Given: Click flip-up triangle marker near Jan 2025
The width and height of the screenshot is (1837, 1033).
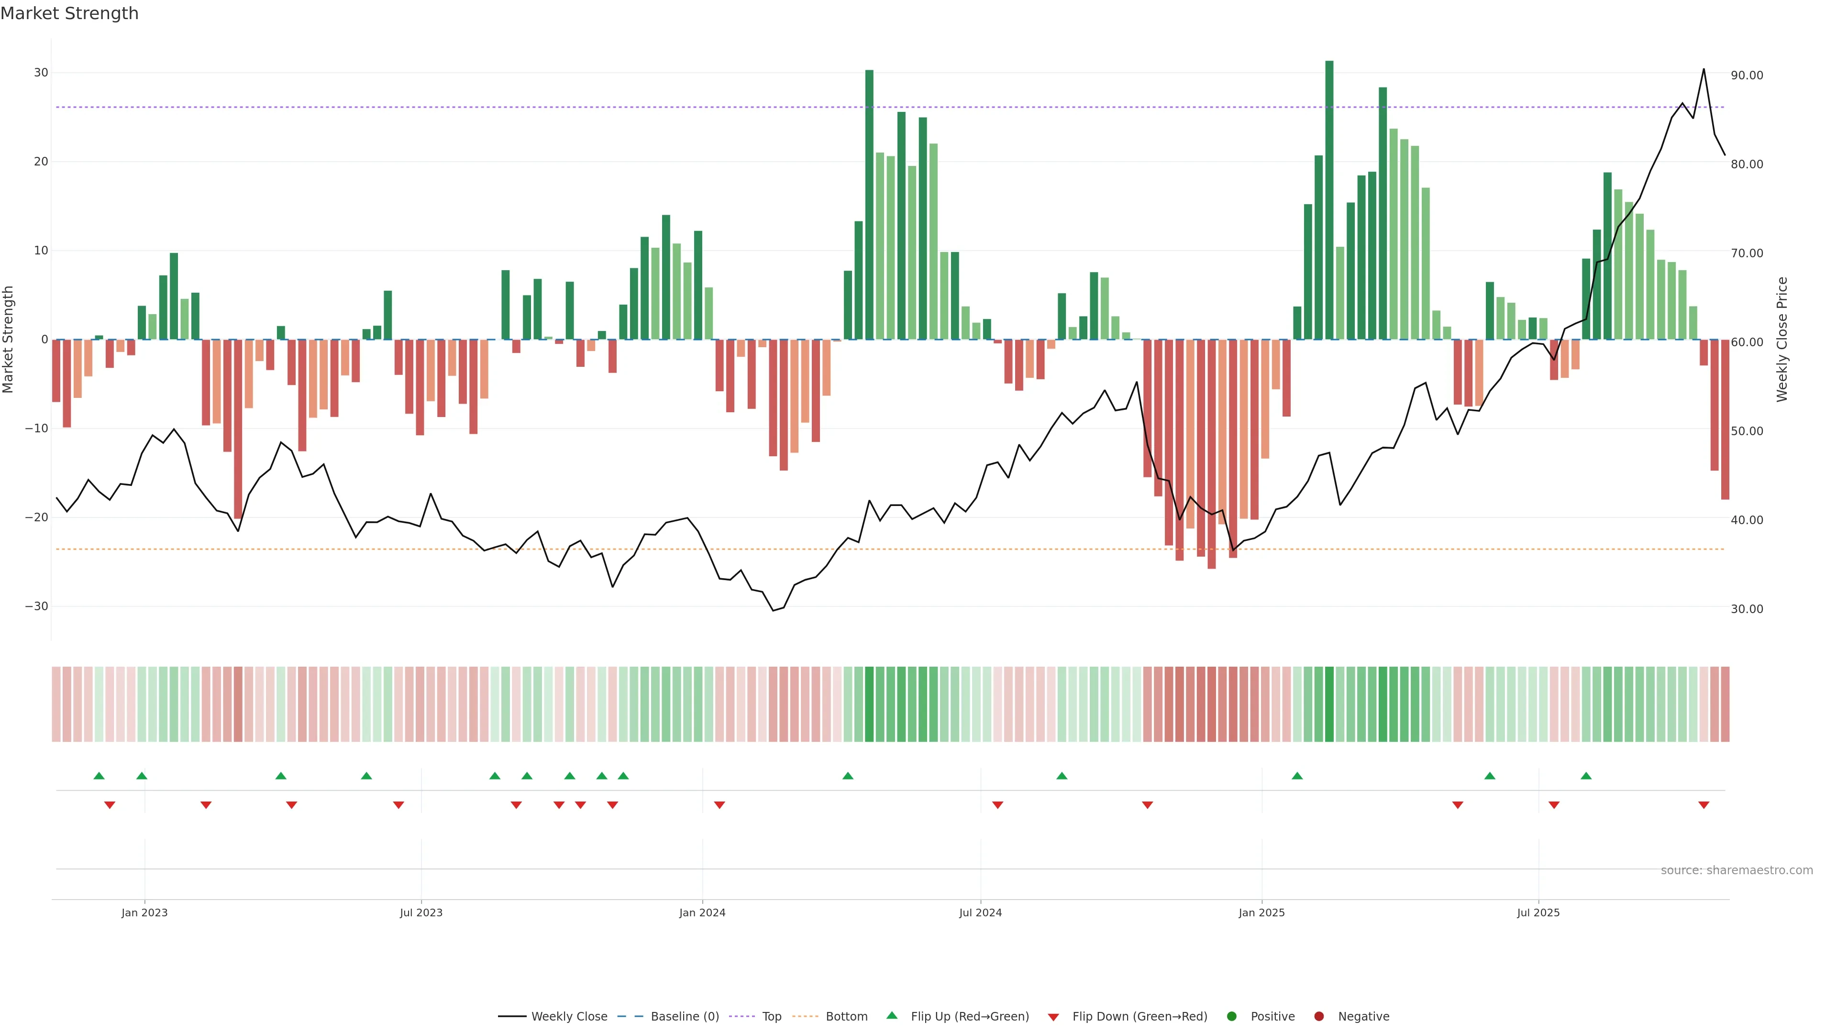Looking at the screenshot, I should click(x=1297, y=776).
